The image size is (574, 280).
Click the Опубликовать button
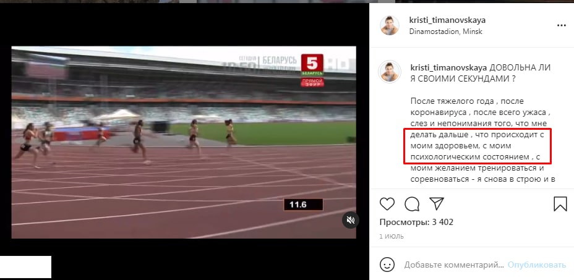(x=537, y=265)
